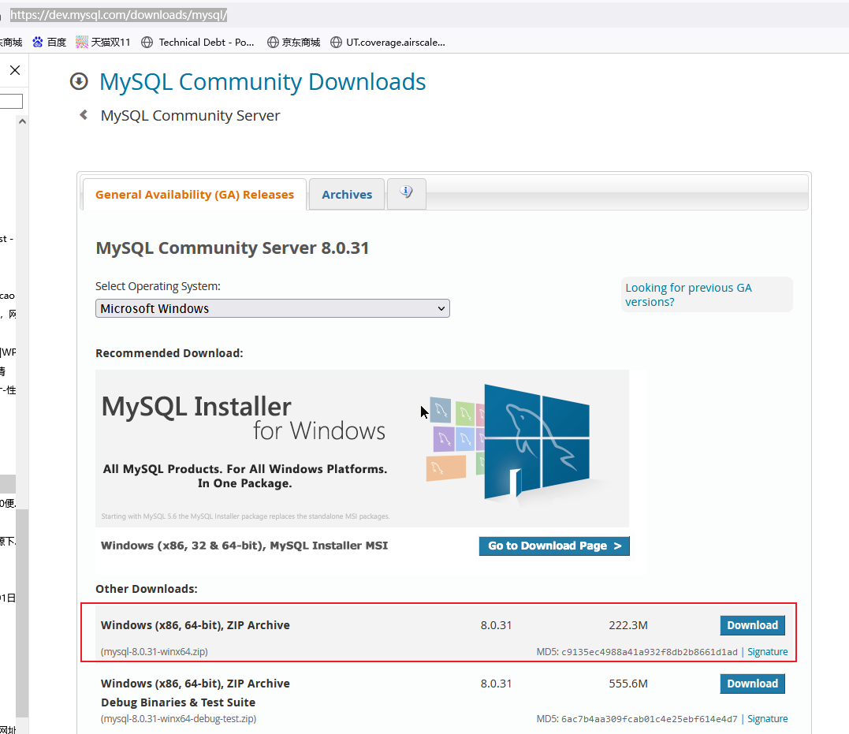849x734 pixels.
Task: Click Looking for previous GA versions link
Action: tap(688, 295)
